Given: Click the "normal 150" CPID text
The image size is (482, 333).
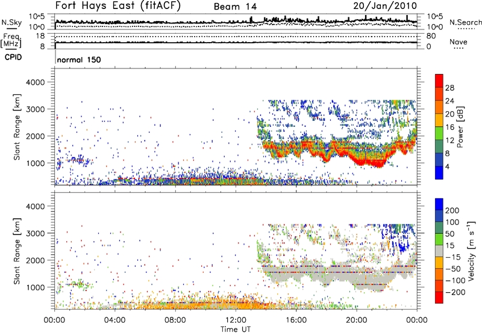Looking at the screenshot, I should [x=79, y=60].
